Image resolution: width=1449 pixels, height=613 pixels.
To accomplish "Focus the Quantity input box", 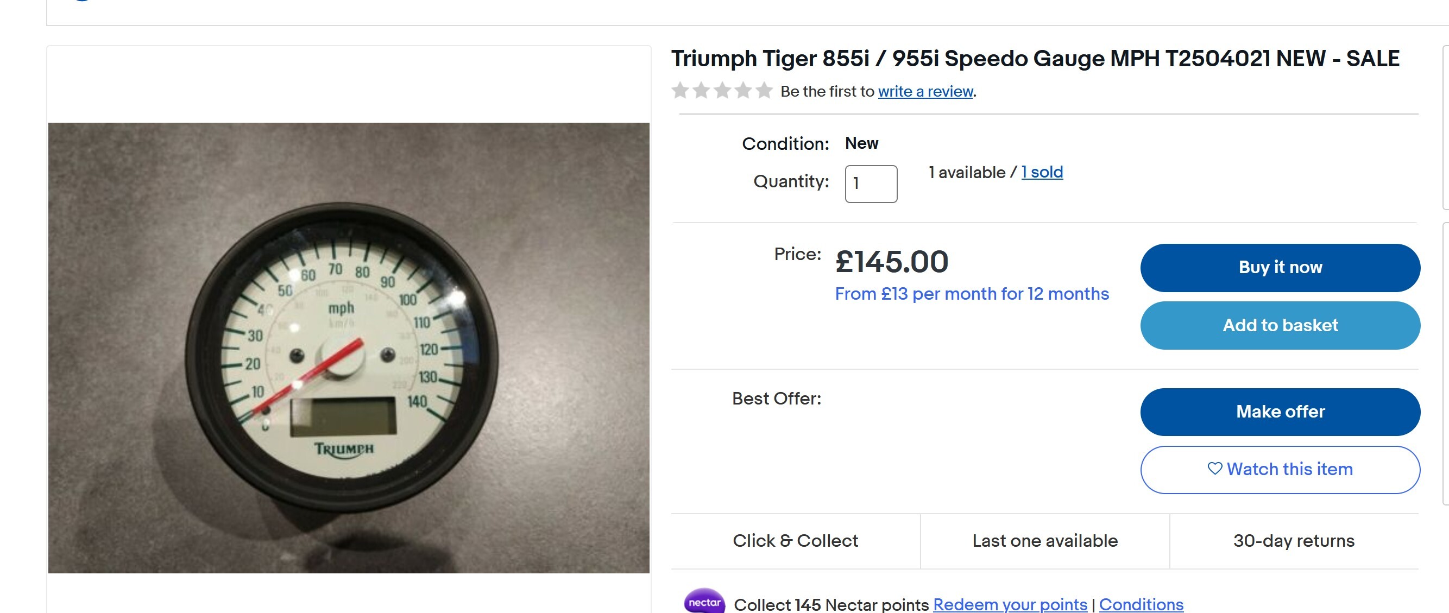I will (x=871, y=184).
